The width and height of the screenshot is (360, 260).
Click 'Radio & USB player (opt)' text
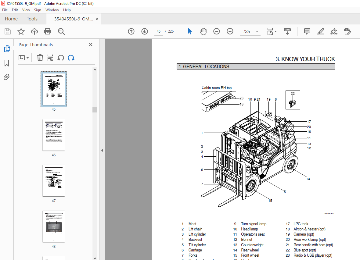[313, 255]
